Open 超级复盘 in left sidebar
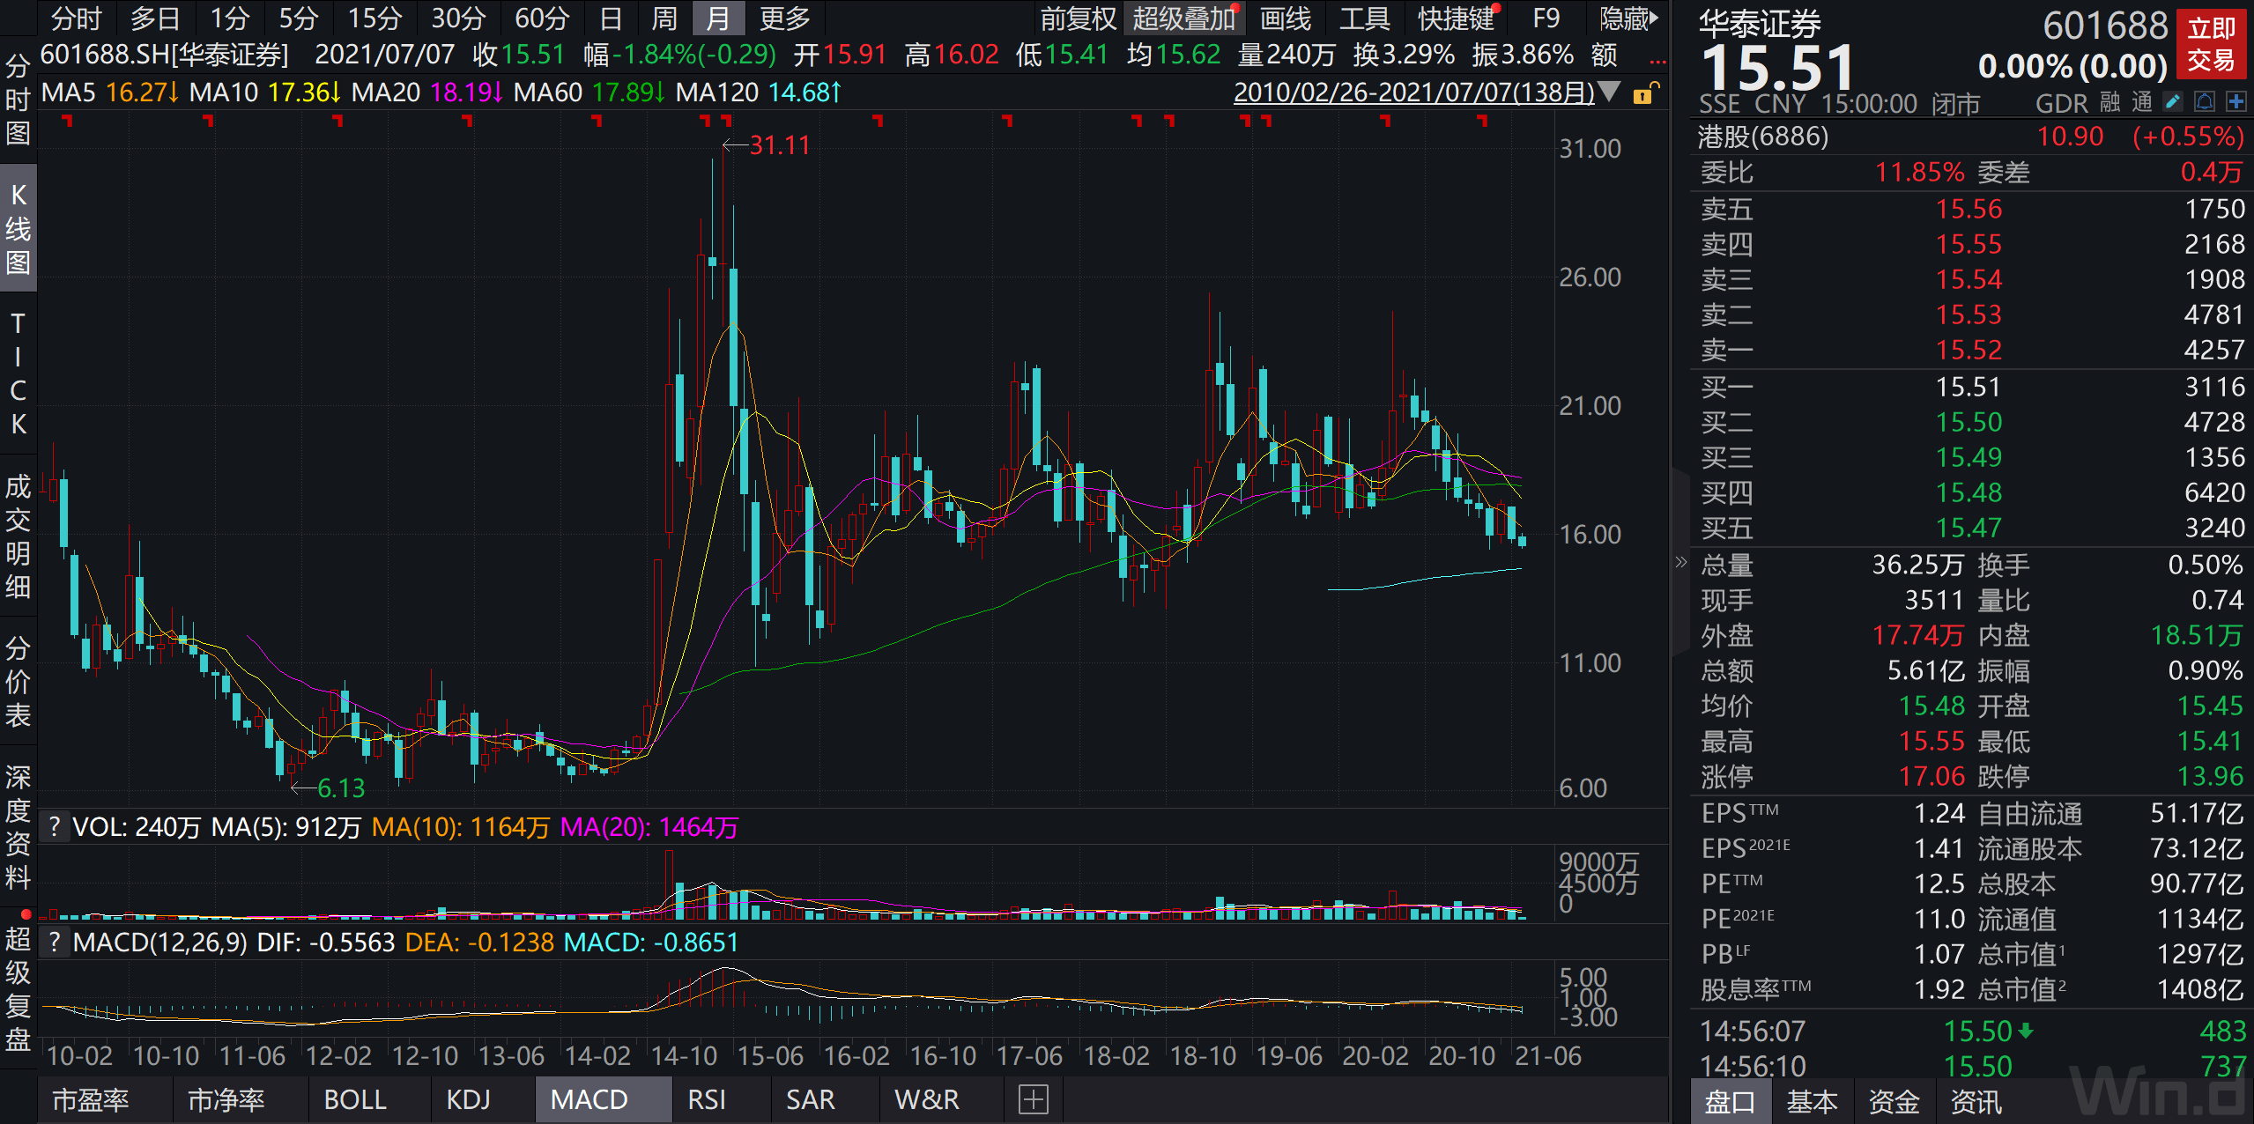 (x=18, y=988)
